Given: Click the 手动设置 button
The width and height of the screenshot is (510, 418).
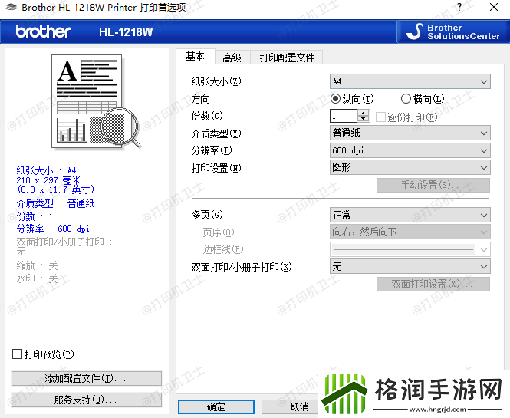Looking at the screenshot, I should coord(433,186).
